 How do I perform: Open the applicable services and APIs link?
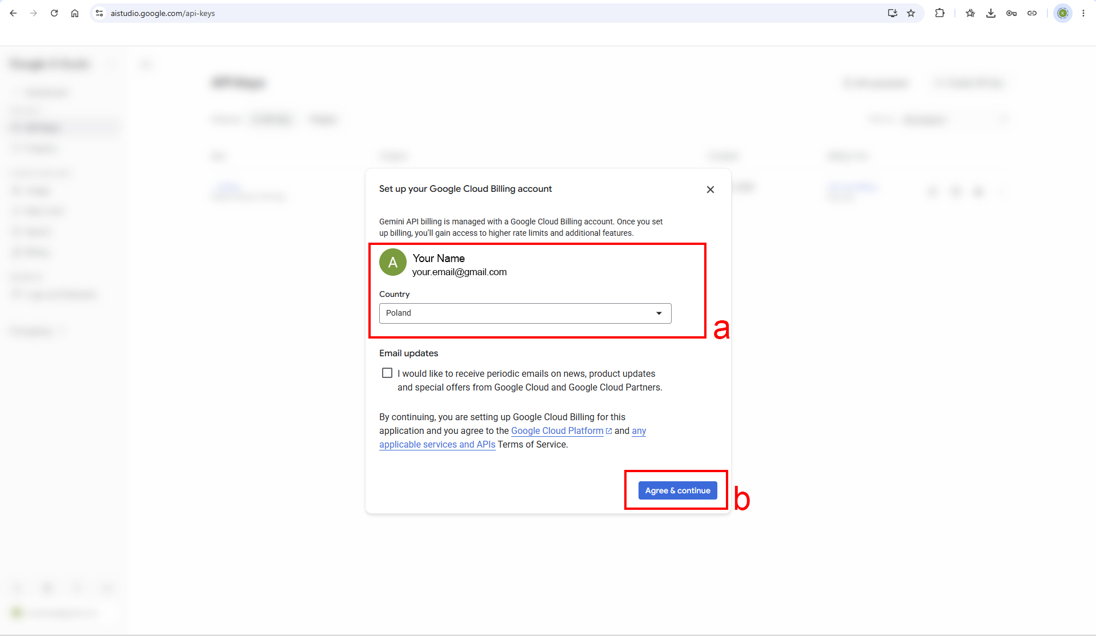click(437, 445)
